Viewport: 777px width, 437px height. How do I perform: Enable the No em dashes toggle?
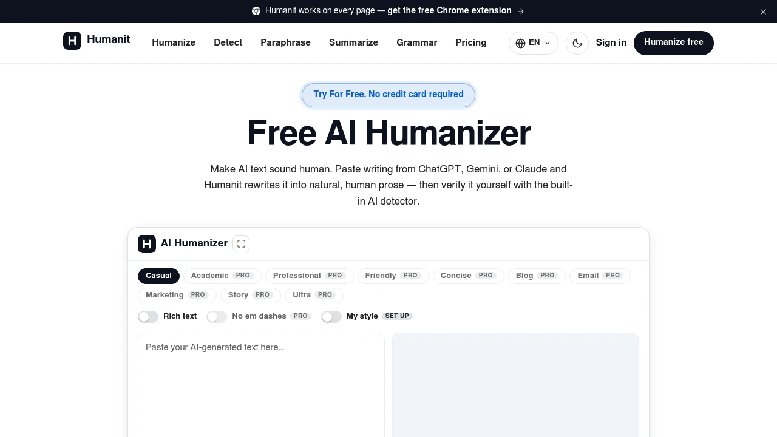217,317
